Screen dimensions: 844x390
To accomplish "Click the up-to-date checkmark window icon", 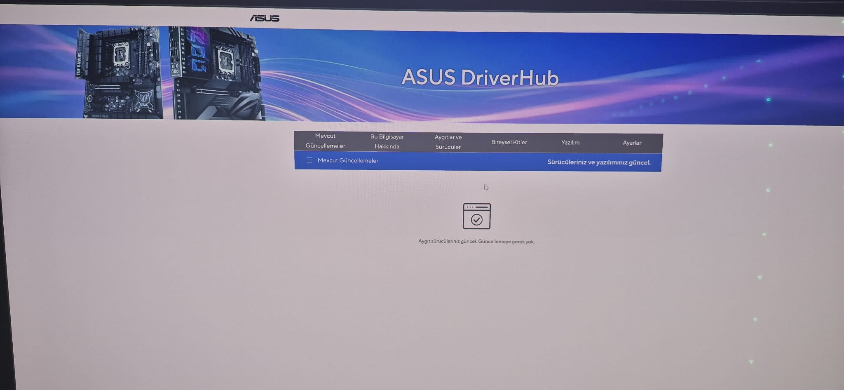I will pos(476,216).
